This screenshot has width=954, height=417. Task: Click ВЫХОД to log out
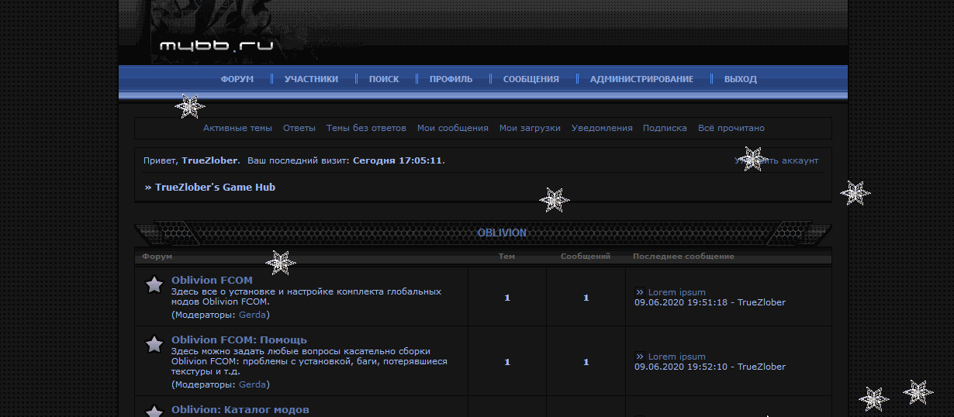point(740,79)
